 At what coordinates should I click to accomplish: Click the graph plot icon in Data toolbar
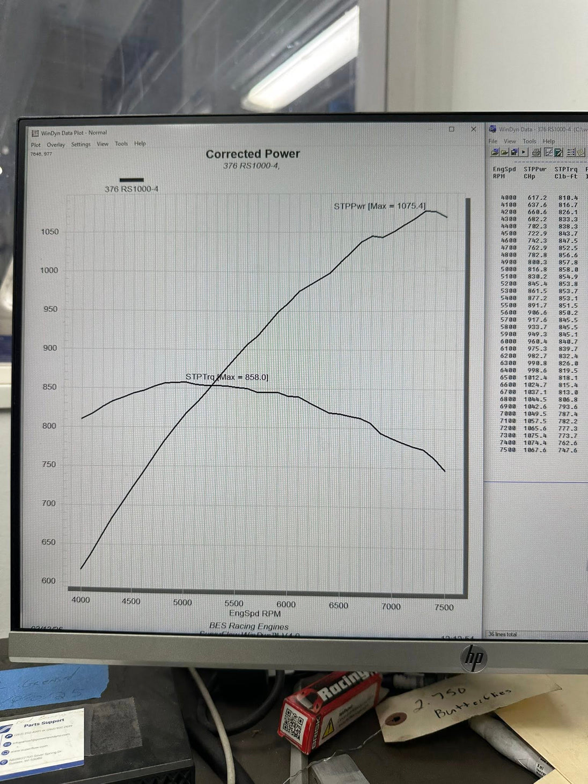(x=549, y=152)
